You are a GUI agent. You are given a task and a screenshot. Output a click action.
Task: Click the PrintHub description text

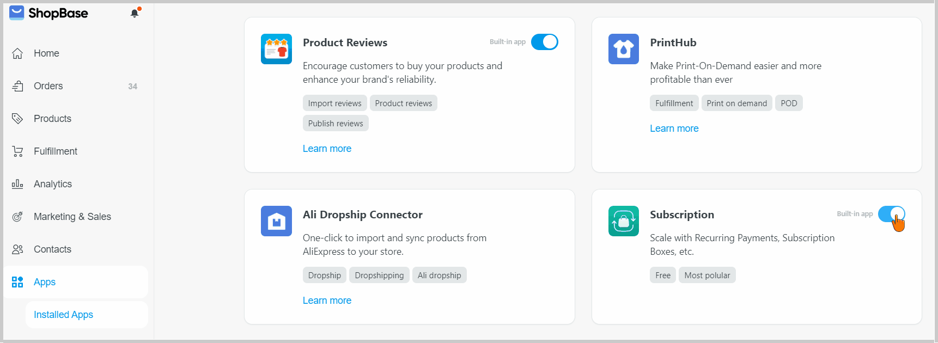click(735, 72)
